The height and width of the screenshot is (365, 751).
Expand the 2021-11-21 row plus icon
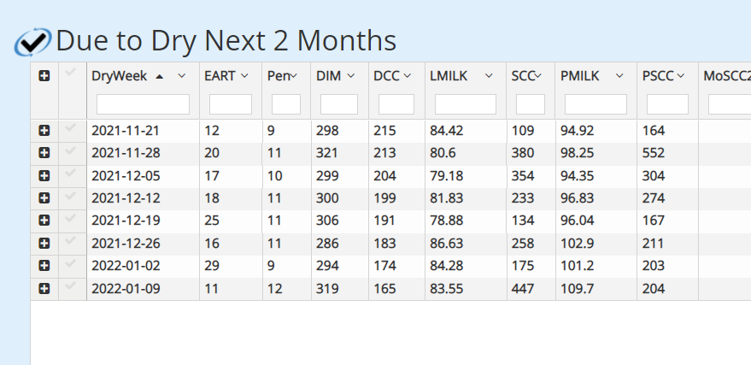pyautogui.click(x=44, y=130)
